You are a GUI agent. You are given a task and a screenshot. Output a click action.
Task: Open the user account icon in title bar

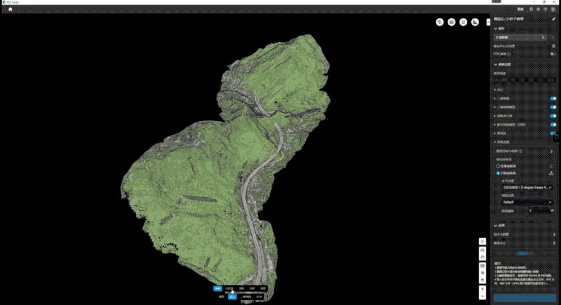click(553, 10)
